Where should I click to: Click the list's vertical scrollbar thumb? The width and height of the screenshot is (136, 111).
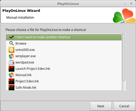click(x=124, y=57)
